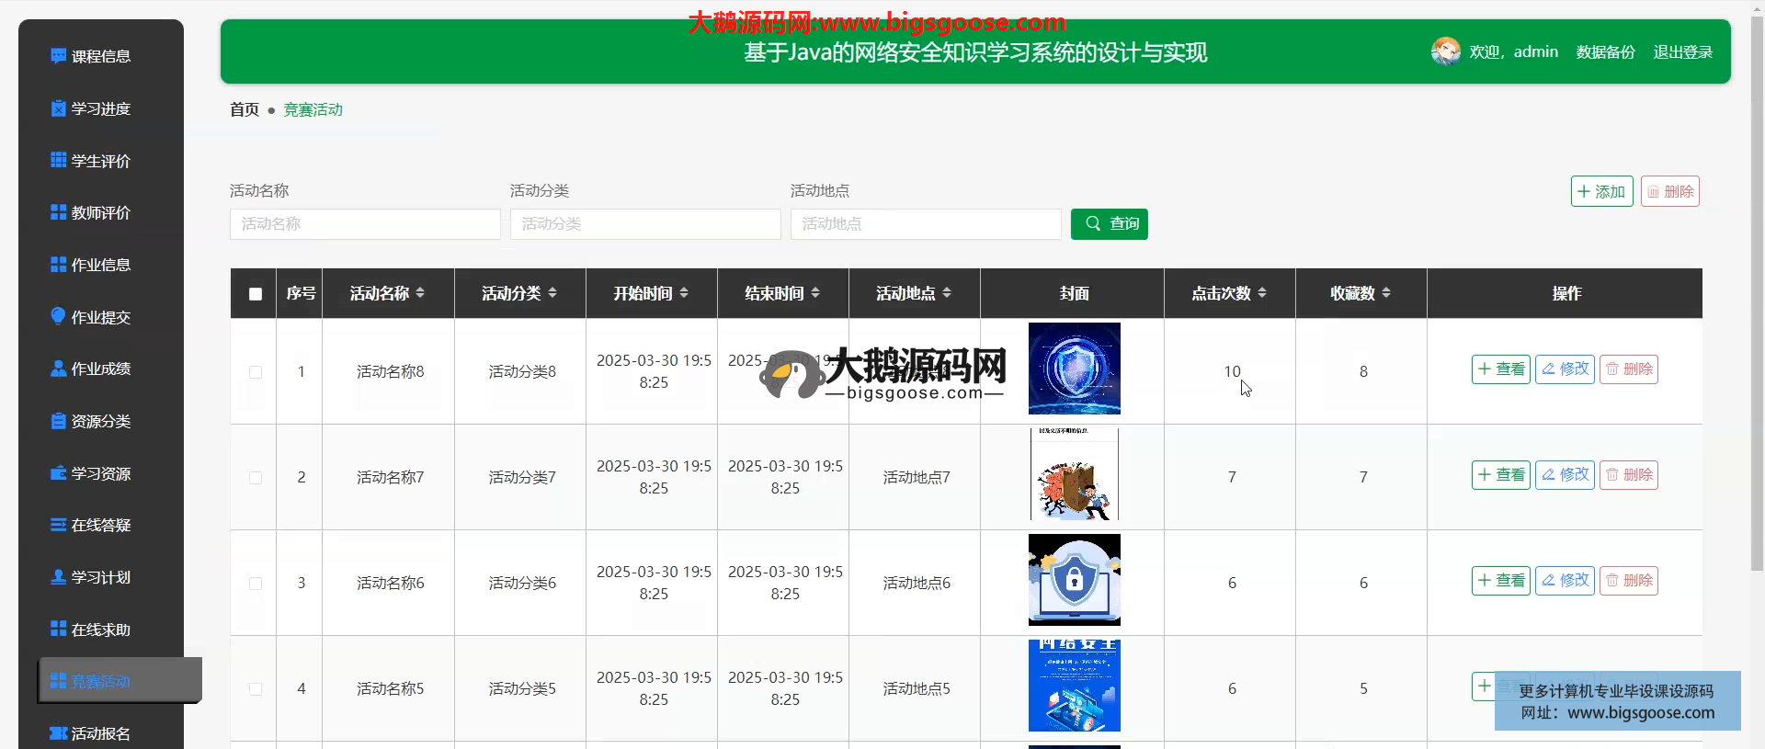Click the 资源分类 document icon
1765x749 pixels.
[58, 421]
